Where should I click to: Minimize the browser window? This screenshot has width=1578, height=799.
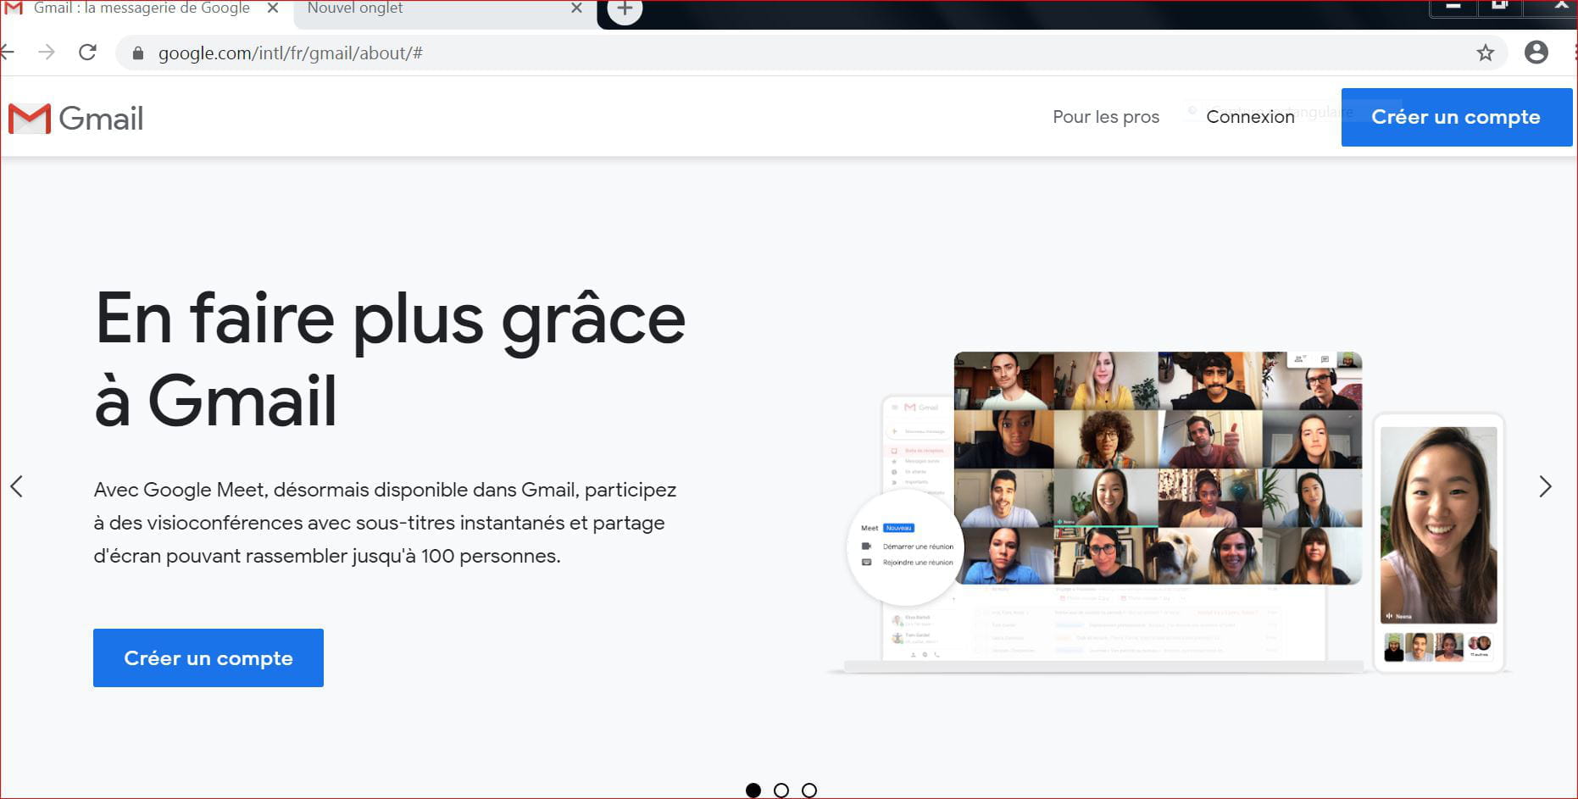pos(1454,7)
